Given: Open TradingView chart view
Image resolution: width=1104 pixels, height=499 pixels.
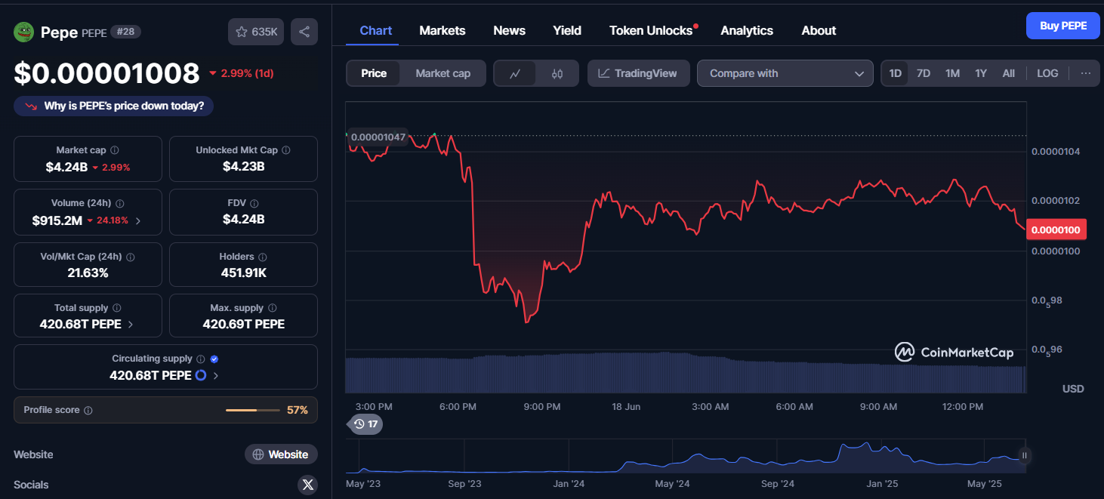Looking at the screenshot, I should (638, 73).
